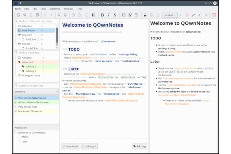Open trashed notes gray bin icon
The width and height of the screenshot is (231, 154).
[79, 15]
